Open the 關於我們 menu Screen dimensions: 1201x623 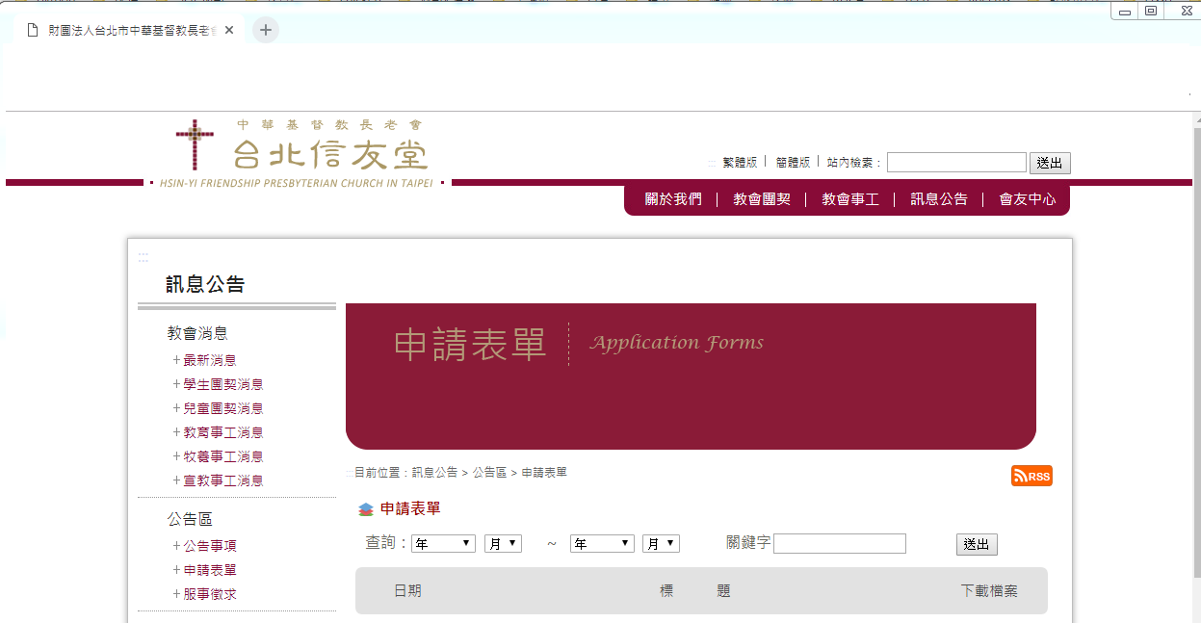pyautogui.click(x=673, y=199)
